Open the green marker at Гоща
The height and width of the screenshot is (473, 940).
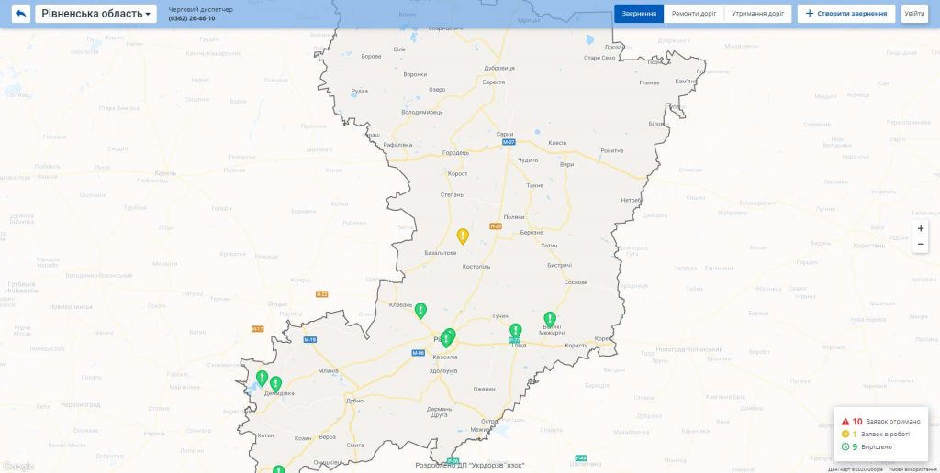pos(516,331)
